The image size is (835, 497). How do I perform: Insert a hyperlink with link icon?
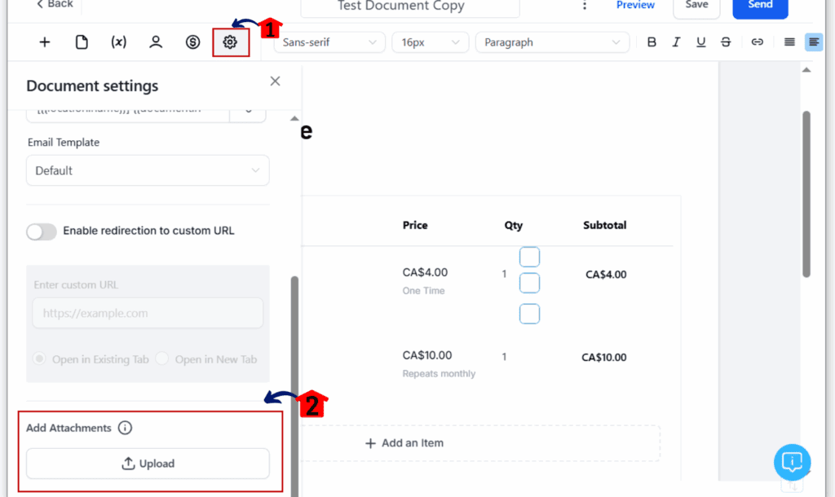(x=757, y=42)
